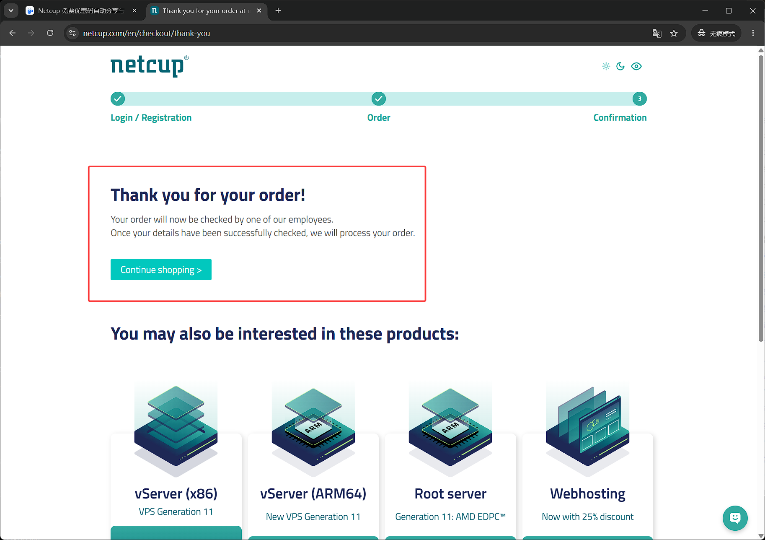
Task: Open the vServer (x86) product image
Action: pyautogui.click(x=176, y=430)
